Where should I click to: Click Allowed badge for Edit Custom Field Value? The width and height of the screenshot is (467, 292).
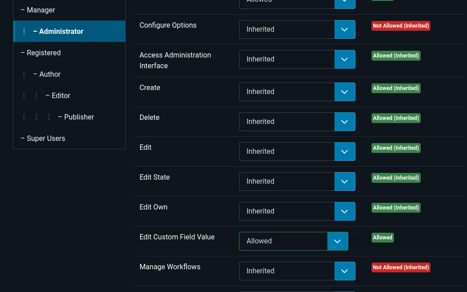[x=382, y=238]
